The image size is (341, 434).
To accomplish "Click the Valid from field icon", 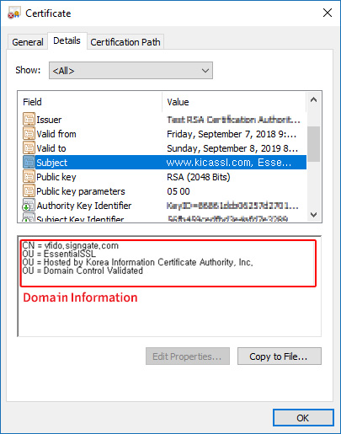I will point(29,134).
